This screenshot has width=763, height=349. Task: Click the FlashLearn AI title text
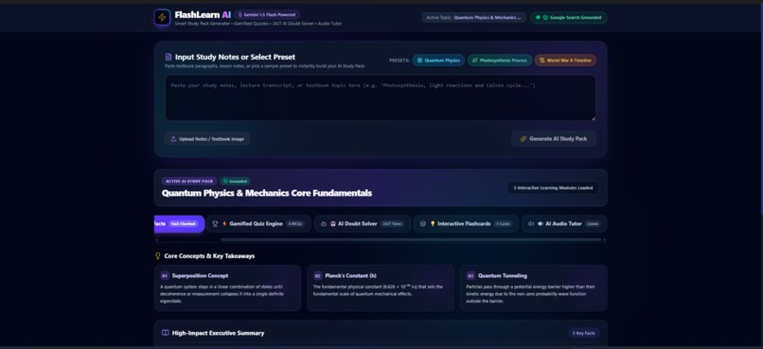point(203,14)
